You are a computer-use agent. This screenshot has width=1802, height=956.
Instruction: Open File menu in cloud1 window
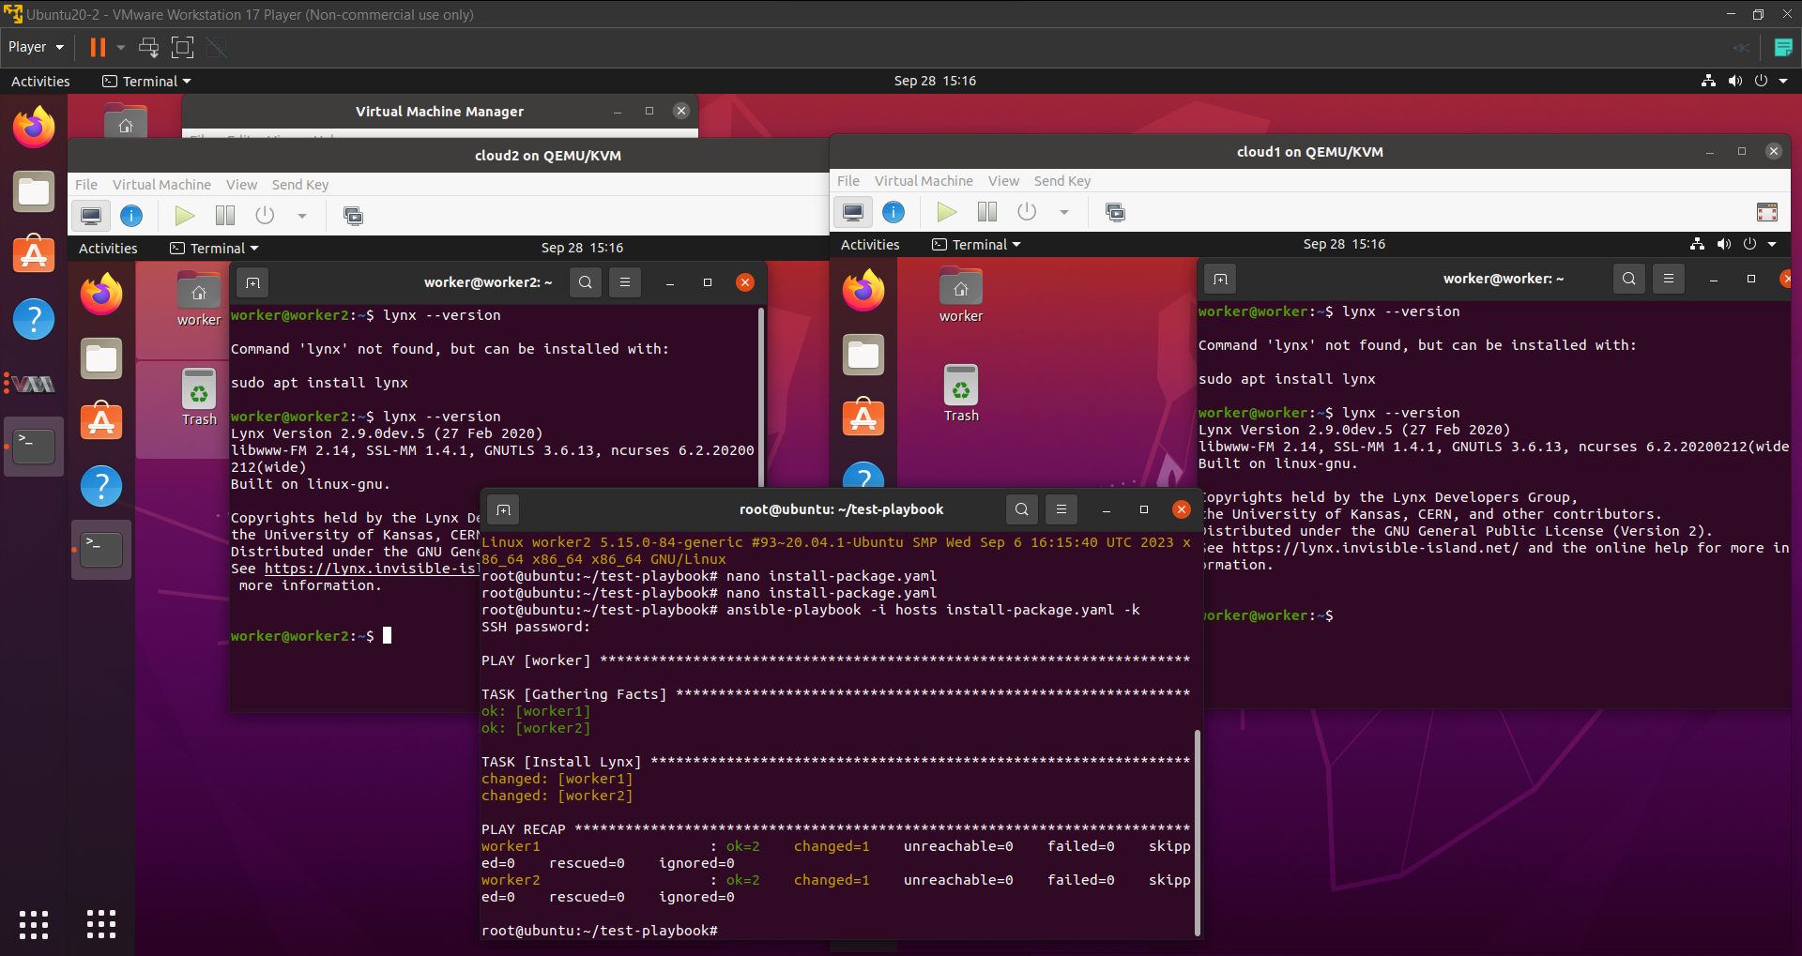click(848, 181)
